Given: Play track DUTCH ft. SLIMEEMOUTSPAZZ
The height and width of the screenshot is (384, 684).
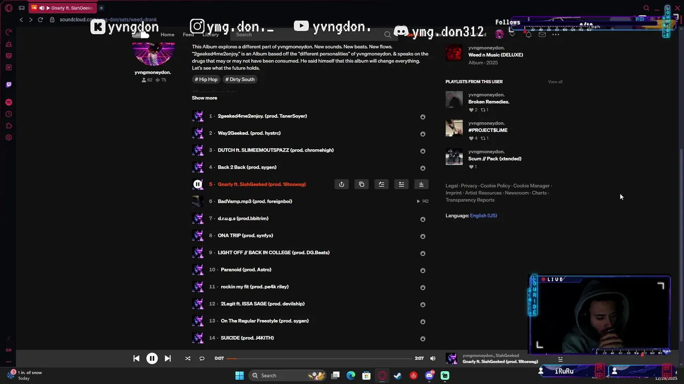Looking at the screenshot, I should (x=276, y=150).
